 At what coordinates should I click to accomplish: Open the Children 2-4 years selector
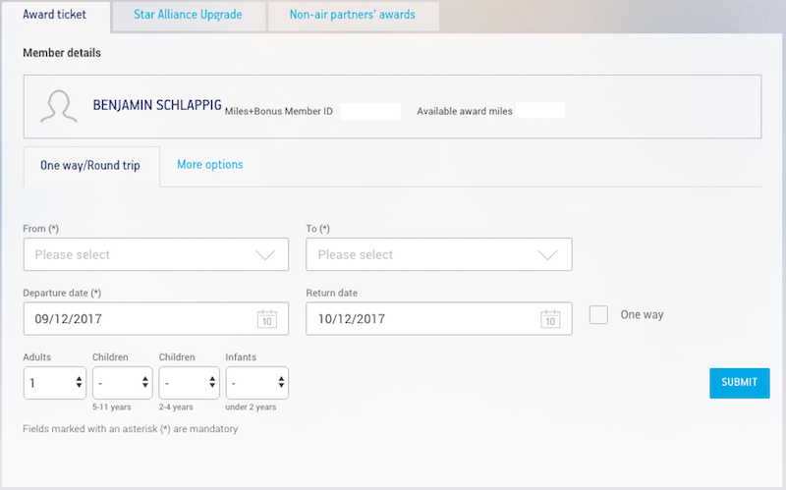coord(189,383)
